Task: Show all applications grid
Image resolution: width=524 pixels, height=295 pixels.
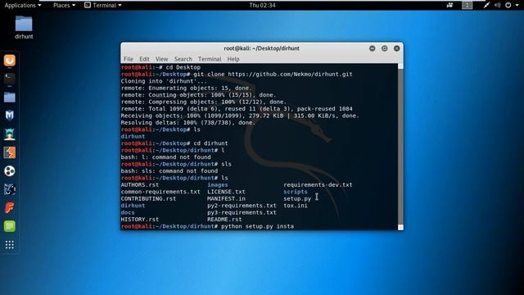Action: pos(9,245)
